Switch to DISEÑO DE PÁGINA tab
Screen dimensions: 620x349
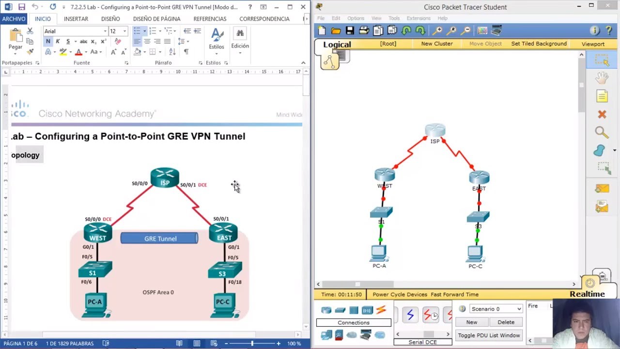pos(156,19)
